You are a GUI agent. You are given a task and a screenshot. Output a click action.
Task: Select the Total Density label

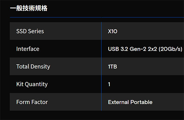click(x=33, y=67)
